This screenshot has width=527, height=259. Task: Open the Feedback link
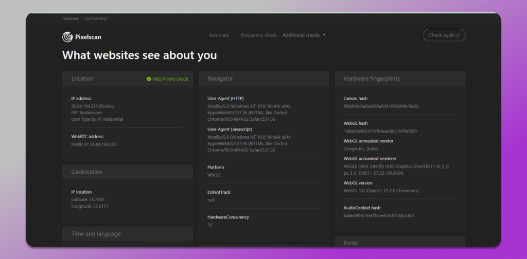pos(71,18)
